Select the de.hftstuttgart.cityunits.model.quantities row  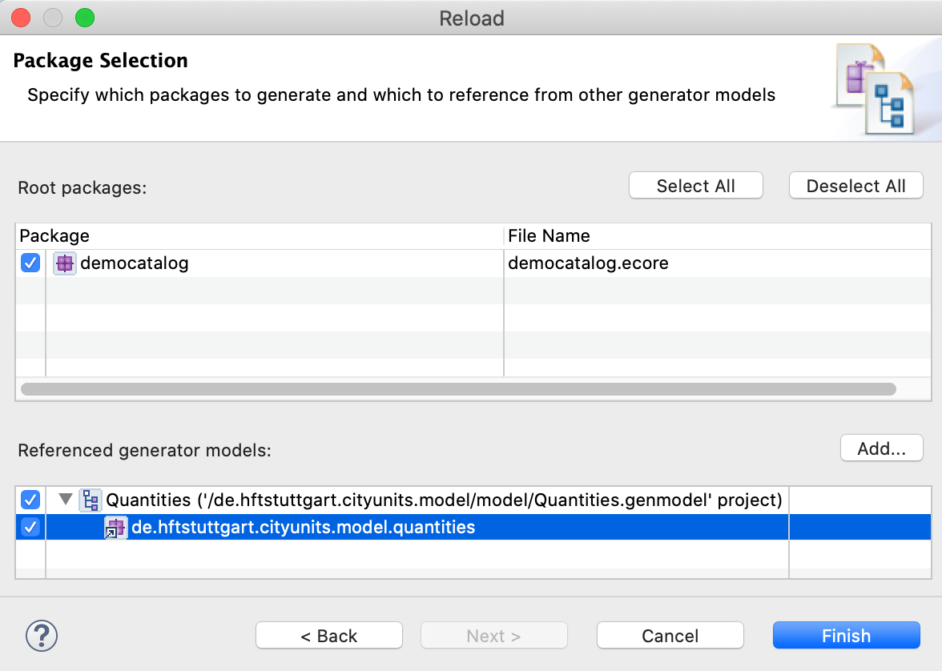tap(473, 528)
